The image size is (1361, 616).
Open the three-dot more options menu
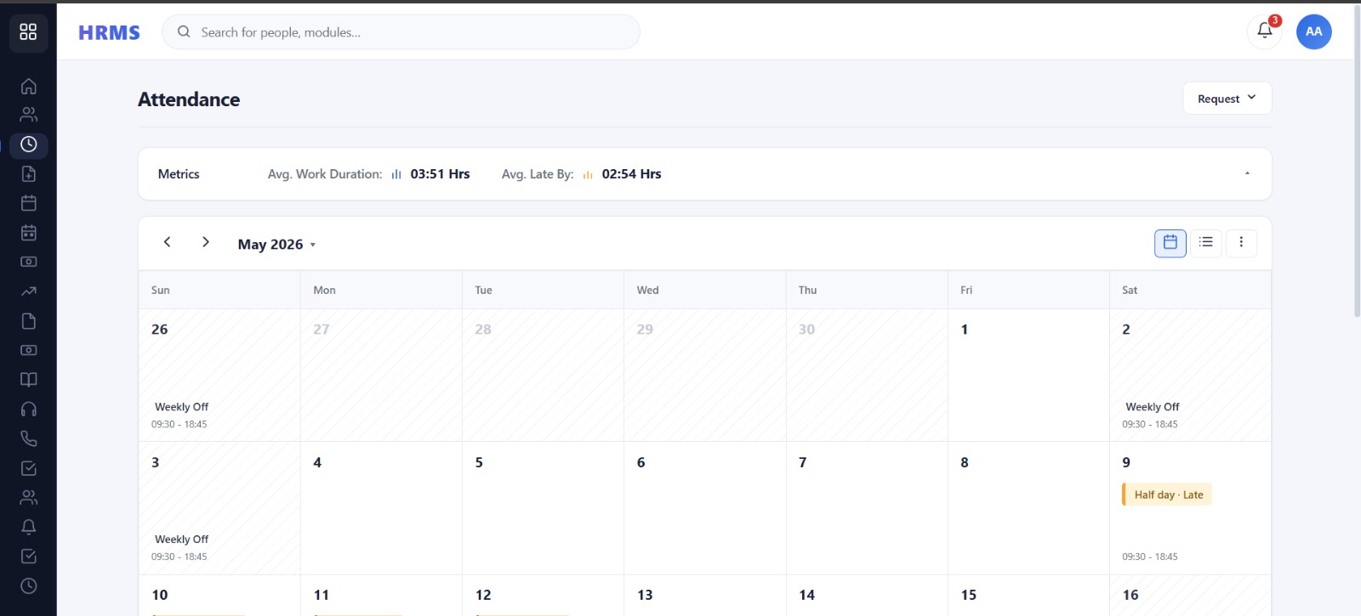1241,243
